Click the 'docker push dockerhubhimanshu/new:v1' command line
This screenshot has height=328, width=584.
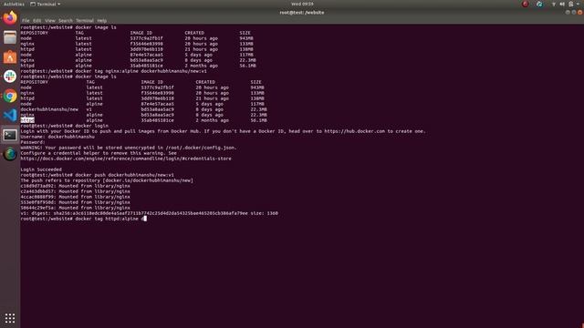[98, 175]
